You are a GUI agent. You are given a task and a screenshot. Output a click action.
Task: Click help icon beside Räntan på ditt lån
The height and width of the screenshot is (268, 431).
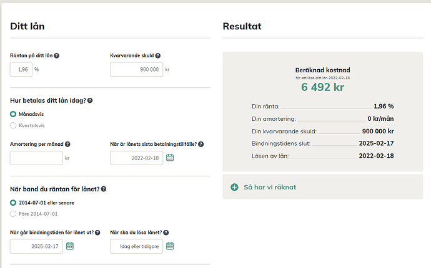click(x=57, y=55)
